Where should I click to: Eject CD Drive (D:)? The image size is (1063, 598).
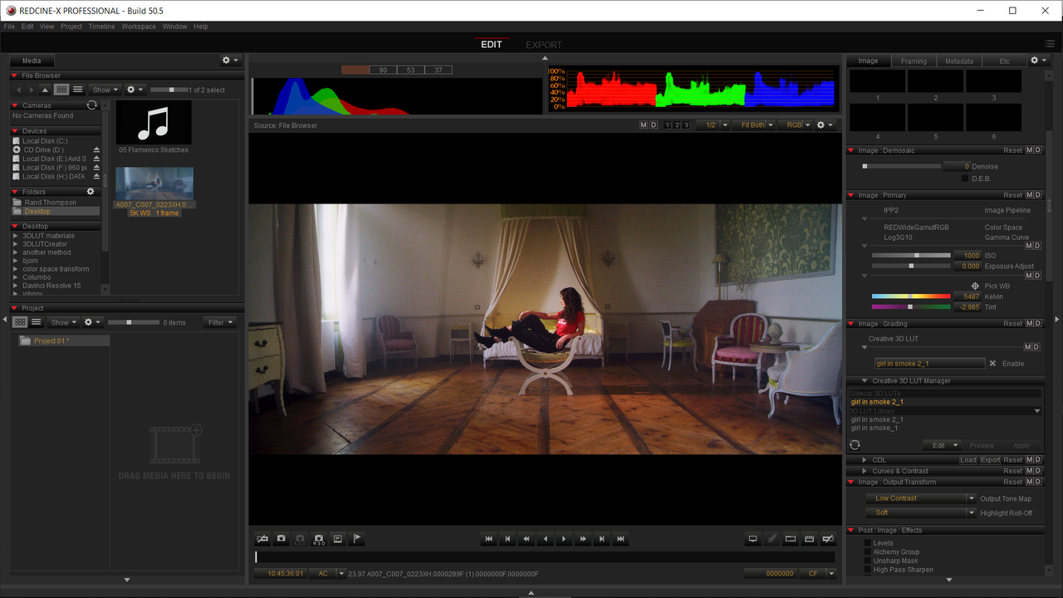[96, 149]
